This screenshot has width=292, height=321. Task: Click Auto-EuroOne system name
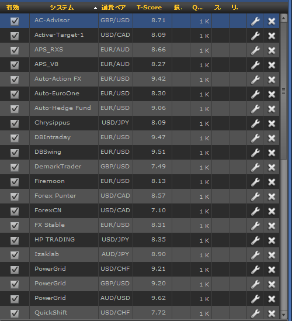(57, 94)
